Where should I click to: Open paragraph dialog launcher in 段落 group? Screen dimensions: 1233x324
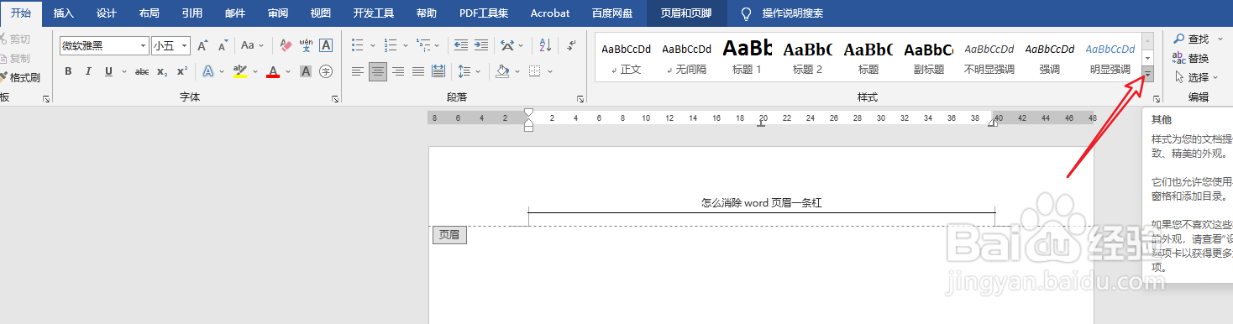pyautogui.click(x=580, y=99)
